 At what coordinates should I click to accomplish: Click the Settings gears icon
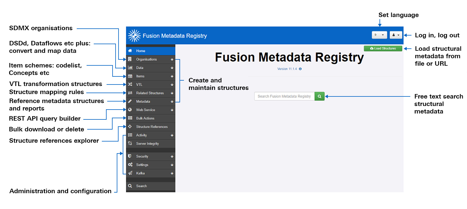(130, 165)
